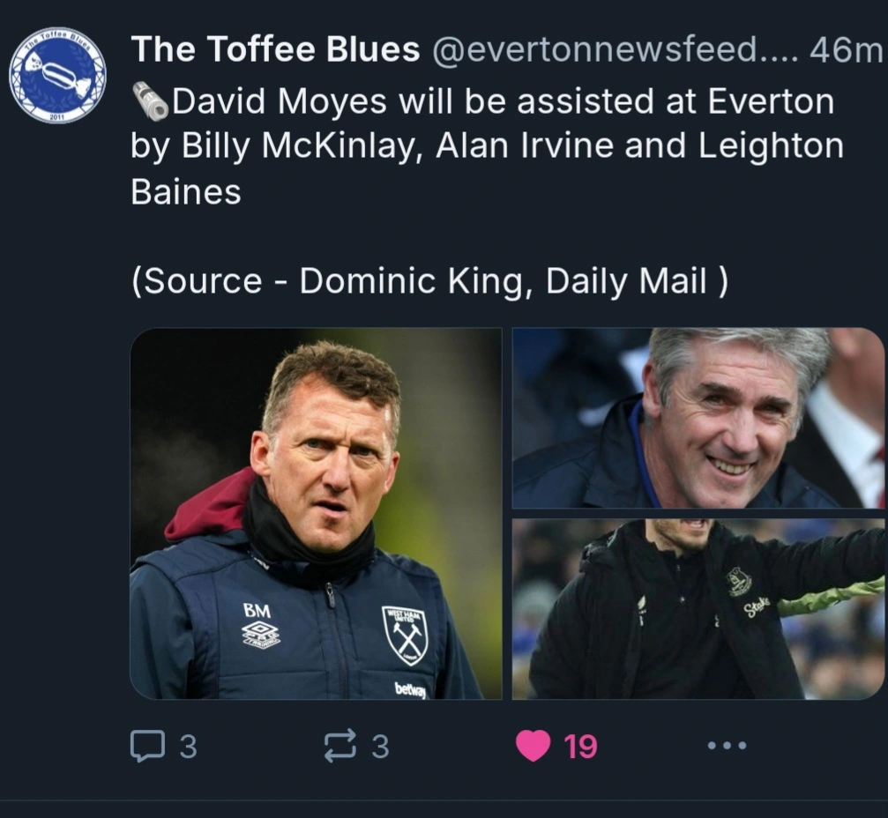Screen dimensions: 888x818
Task: Click reply count beside the speech bubble
Action: click(188, 747)
